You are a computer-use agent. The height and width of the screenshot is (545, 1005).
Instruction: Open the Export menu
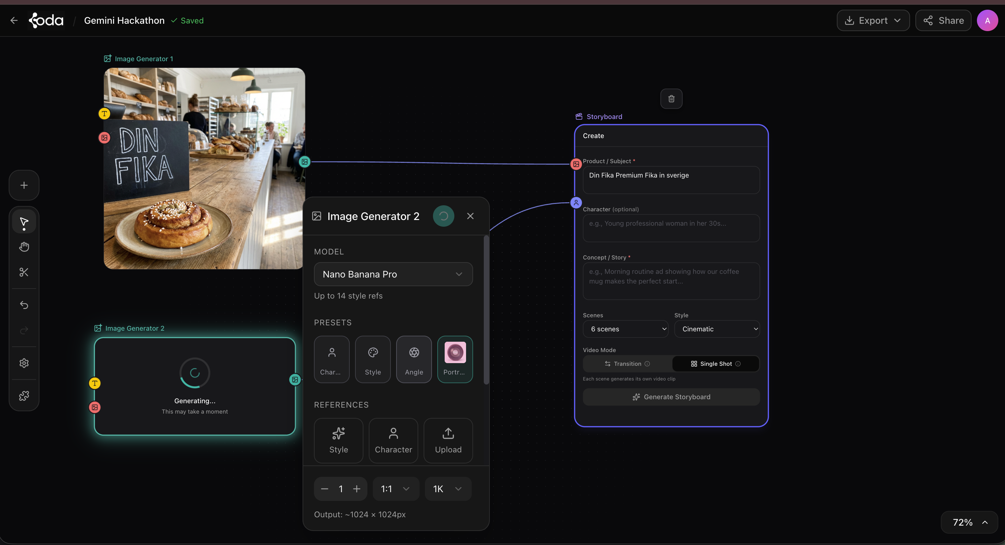(x=873, y=21)
